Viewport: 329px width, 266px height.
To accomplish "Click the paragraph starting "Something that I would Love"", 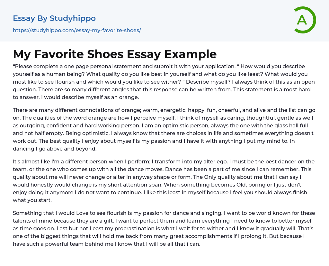I will click(x=164, y=228).
